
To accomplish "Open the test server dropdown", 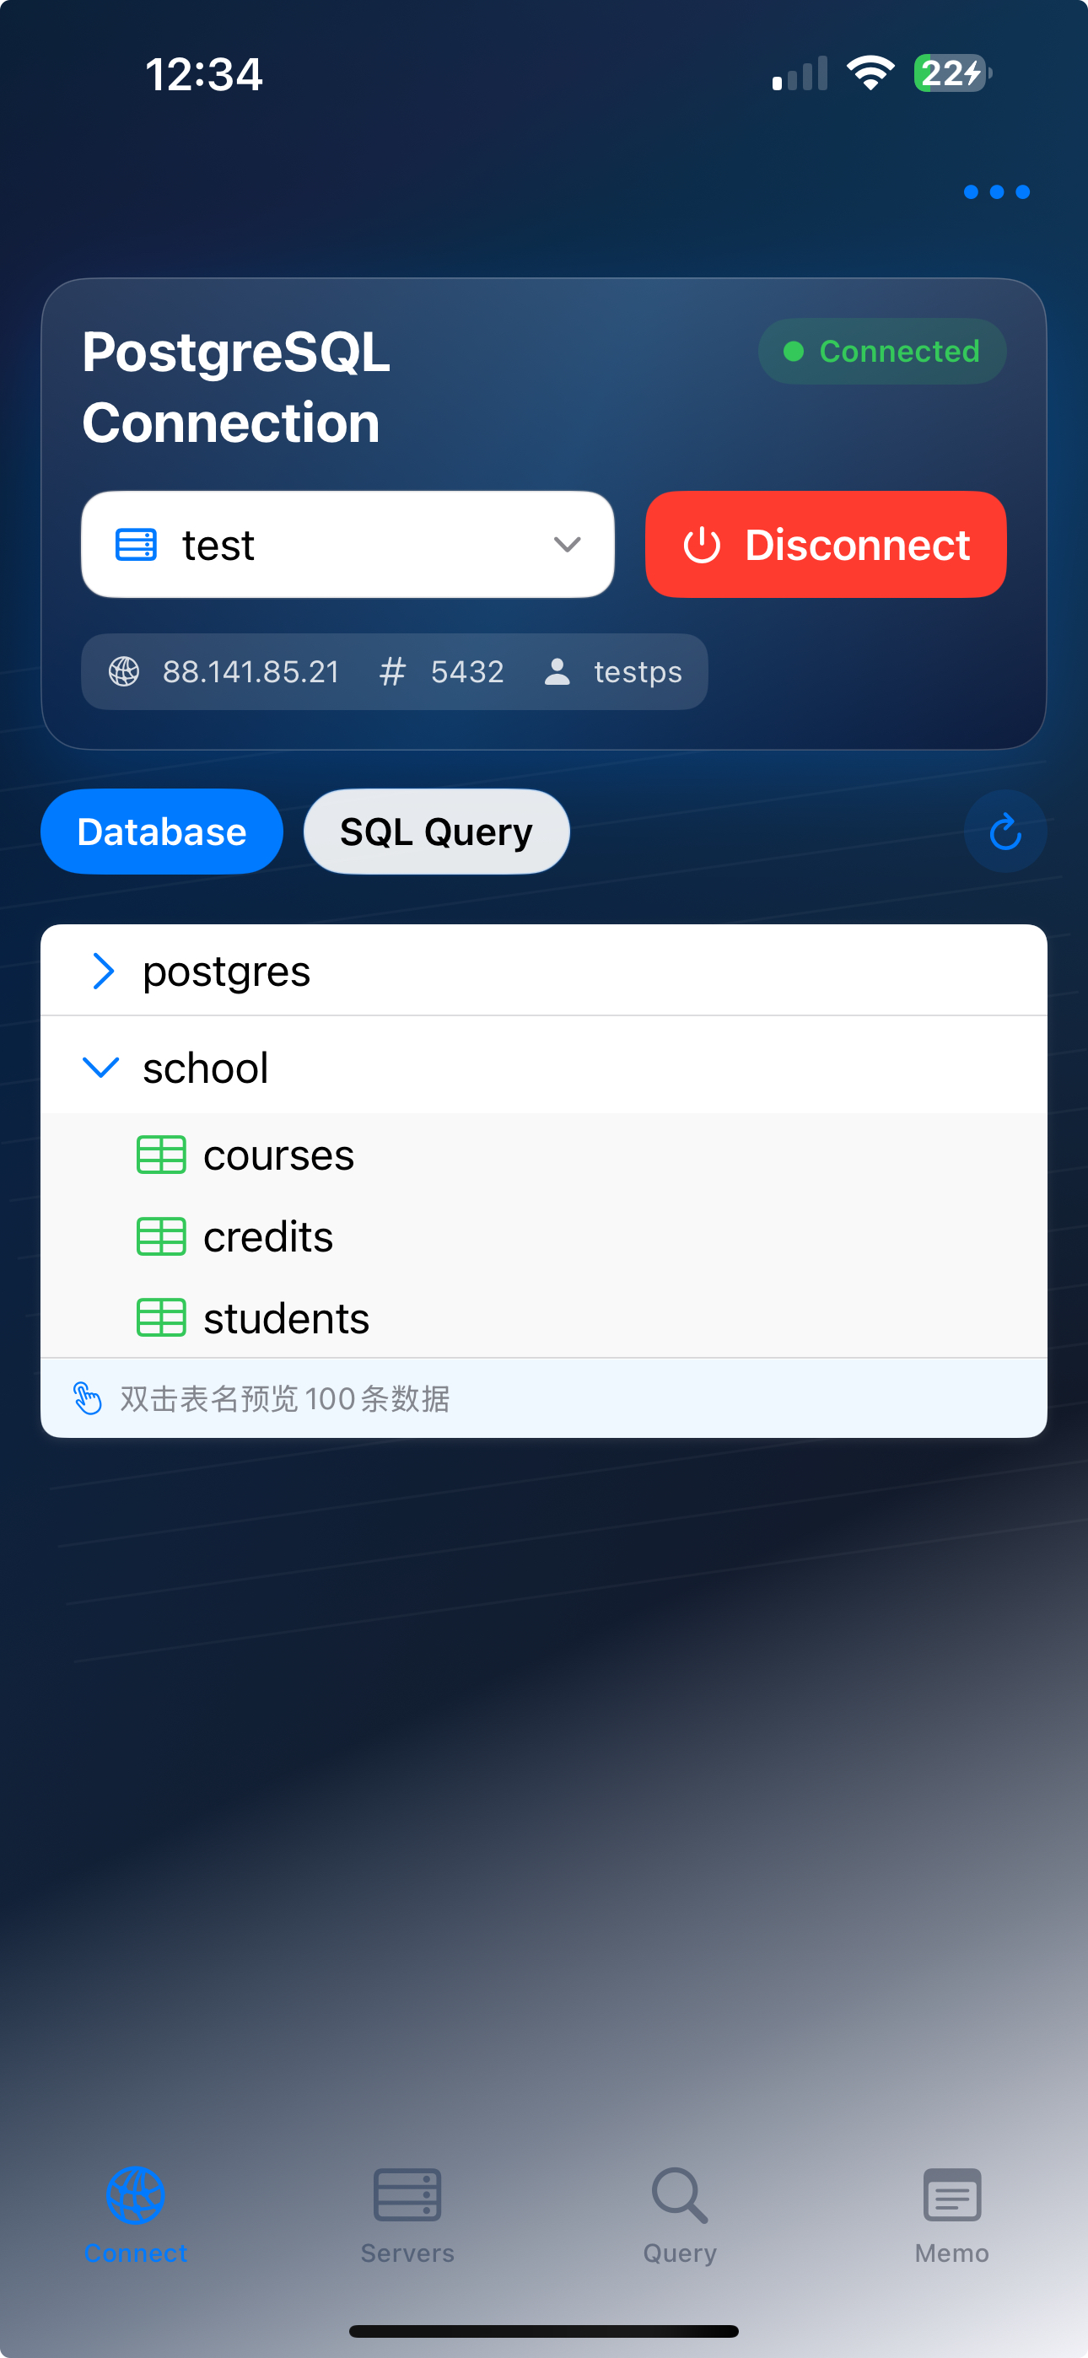I will 347,545.
